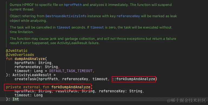Click the ActivityLeakResult return type
The image size is (208, 105).
[32, 75]
